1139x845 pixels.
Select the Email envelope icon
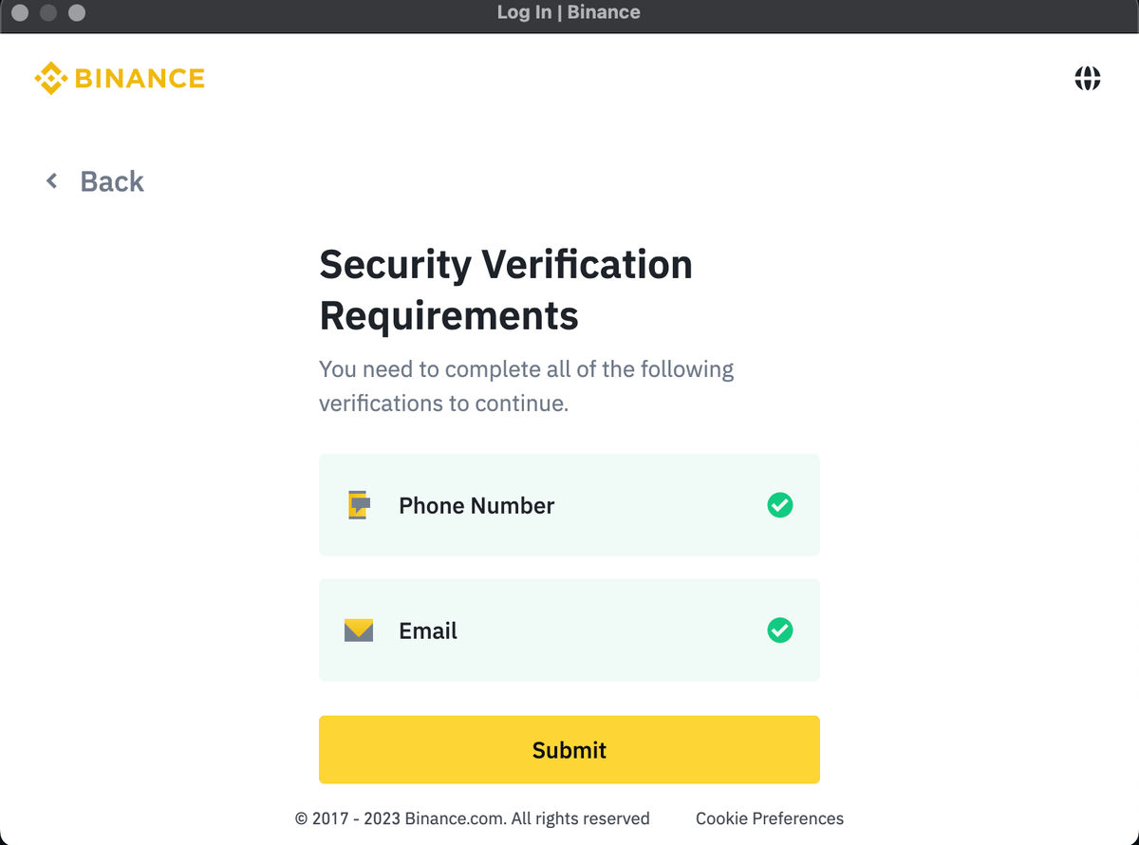point(359,629)
